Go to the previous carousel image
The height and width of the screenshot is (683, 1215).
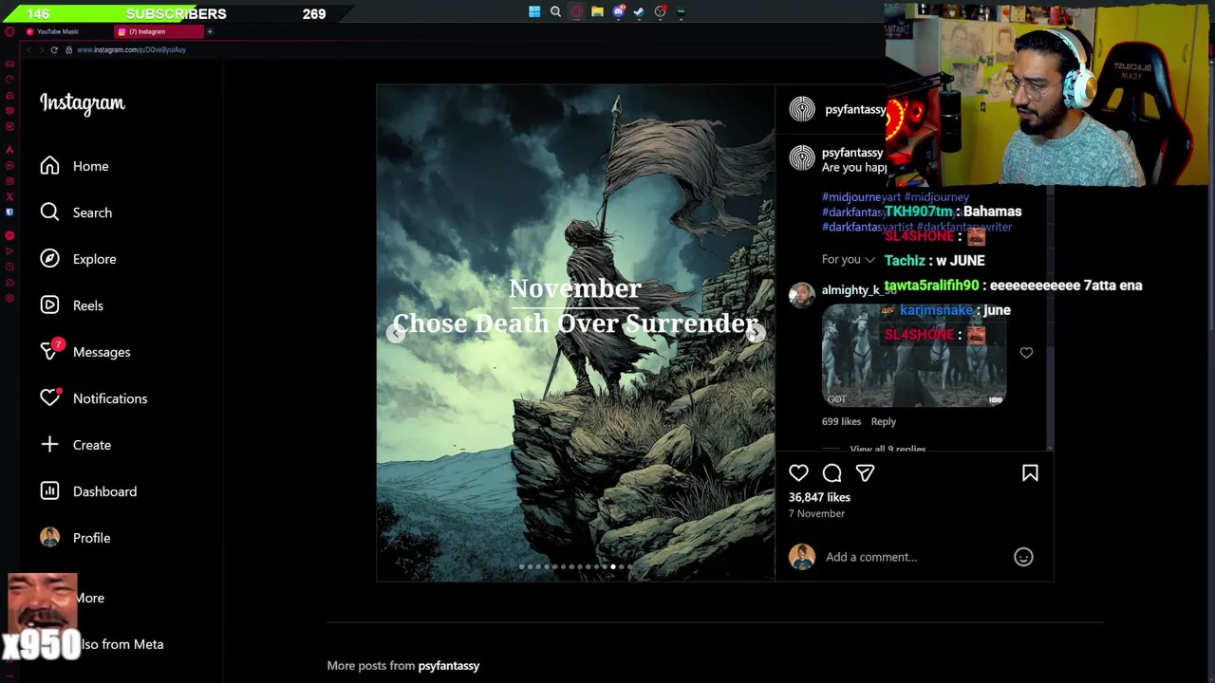[396, 332]
